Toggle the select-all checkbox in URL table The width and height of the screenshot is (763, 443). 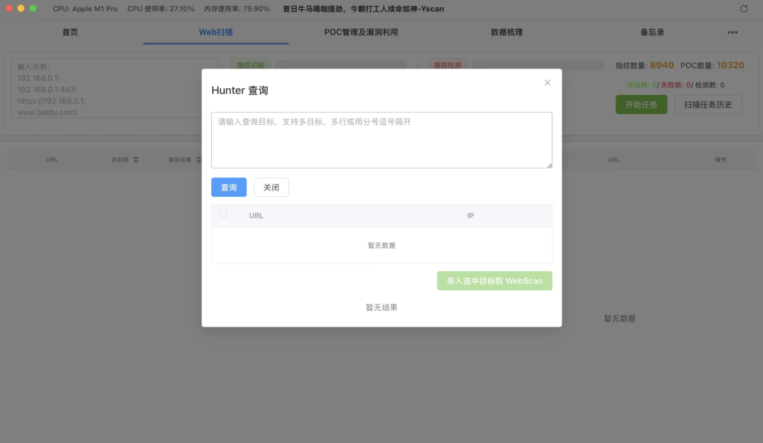click(x=223, y=214)
